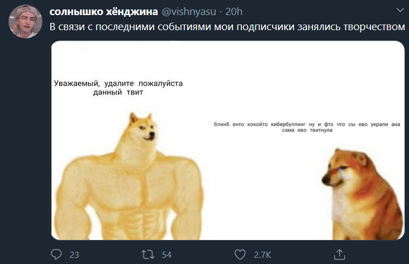The image size is (409, 264).
Task: Retweet this post using the arrows icon
Action: 148,255
